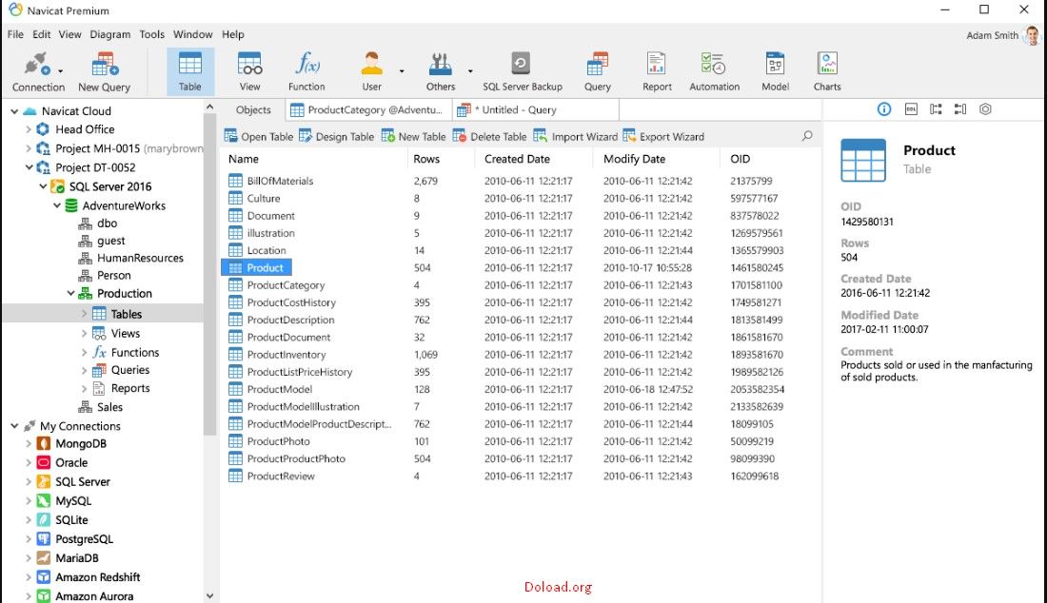Expand the Functions node
Viewport: 1047px width, 603px height.
(84, 352)
